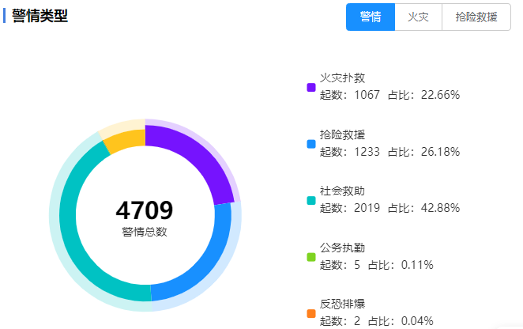
Task: Click the green 公务执勤 legend swatch
Action: pyautogui.click(x=311, y=257)
